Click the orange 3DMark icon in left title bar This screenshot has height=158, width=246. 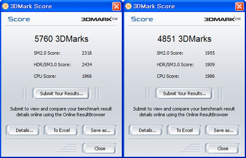tap(5, 6)
